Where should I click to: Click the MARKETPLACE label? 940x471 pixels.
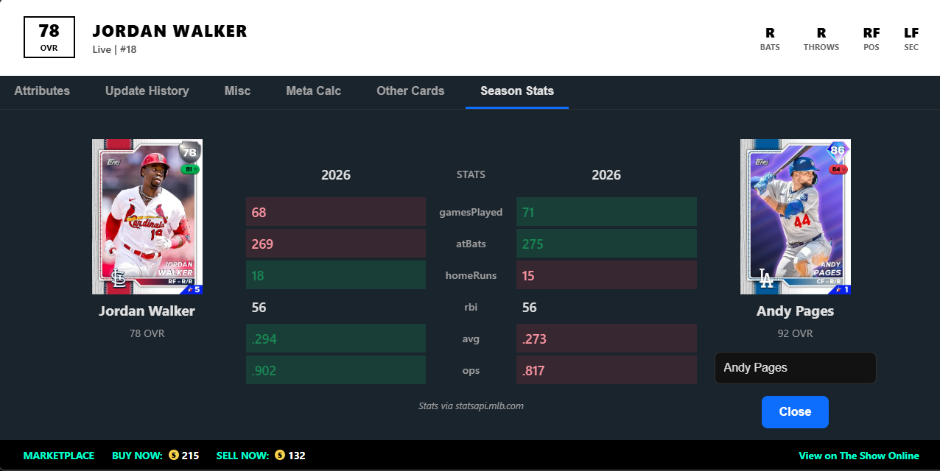pos(59,456)
